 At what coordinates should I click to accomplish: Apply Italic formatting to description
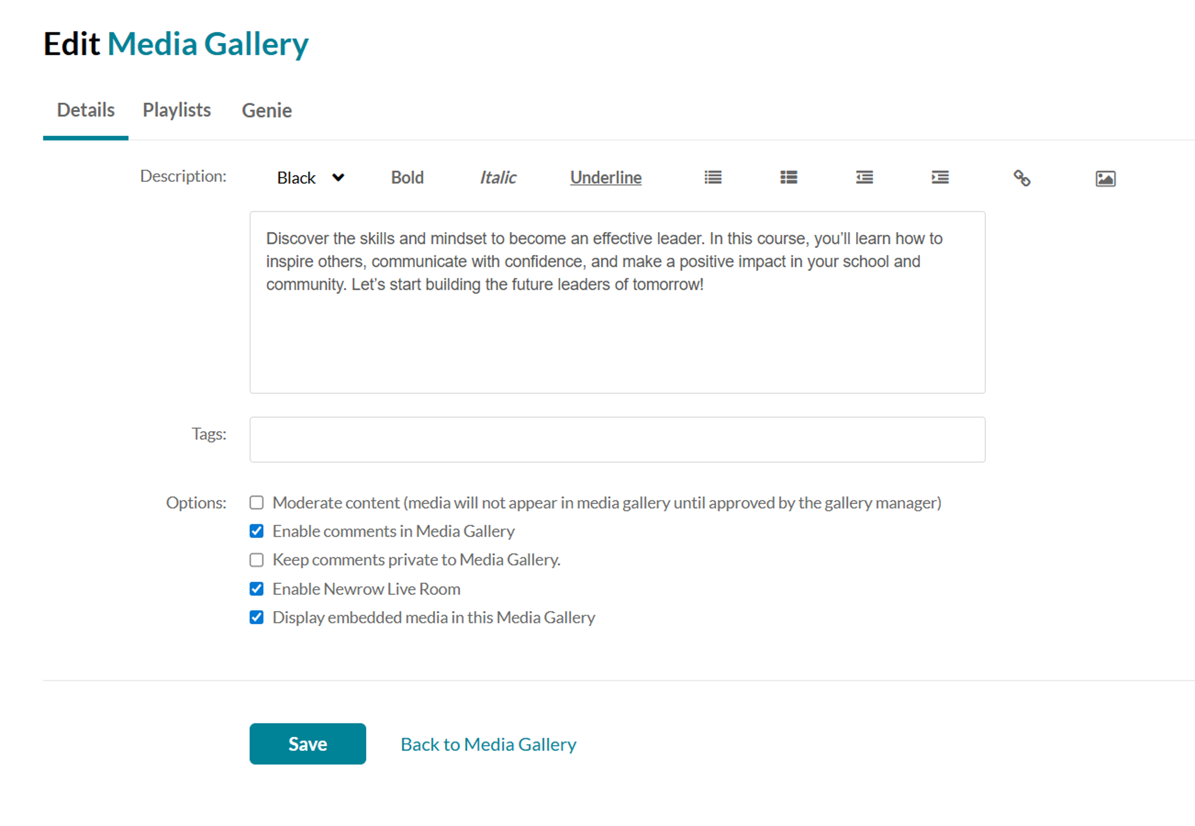[x=497, y=178]
